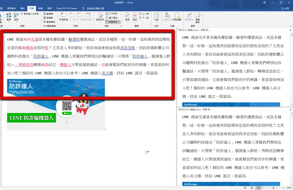Expand the Translate dropdown arrow
The width and height of the screenshot is (293, 190).
click(9, 22)
